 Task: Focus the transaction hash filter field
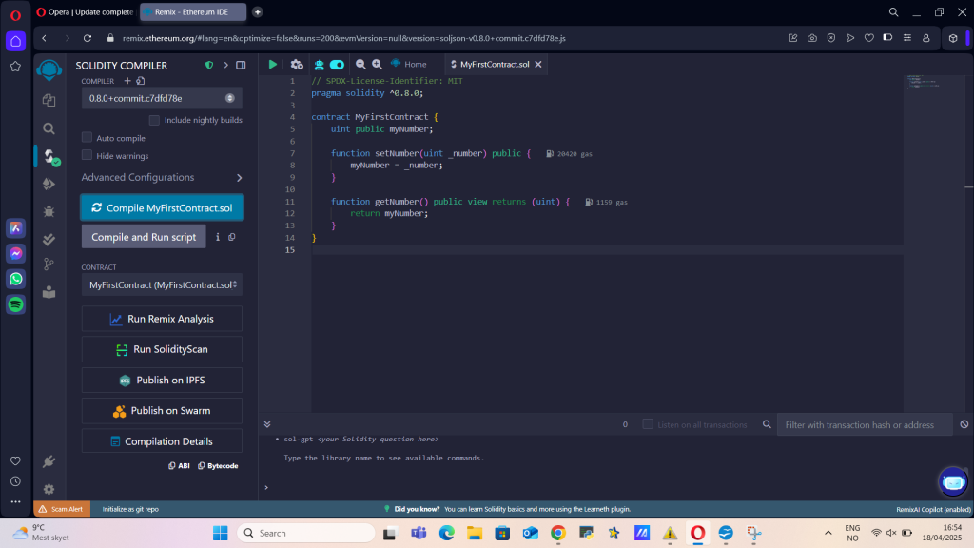[864, 425]
